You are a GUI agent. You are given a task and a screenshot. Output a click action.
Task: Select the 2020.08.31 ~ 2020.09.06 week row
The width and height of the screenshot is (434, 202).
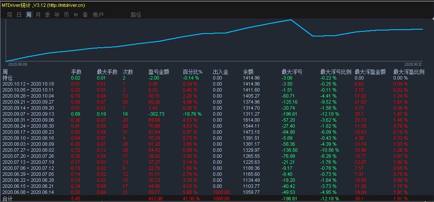coord(217,120)
